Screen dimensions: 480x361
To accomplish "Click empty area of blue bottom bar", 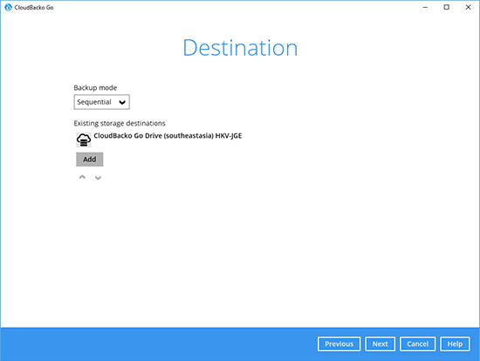I will [153, 344].
